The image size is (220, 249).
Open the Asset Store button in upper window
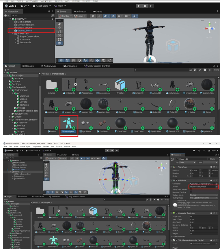click(42, 6)
